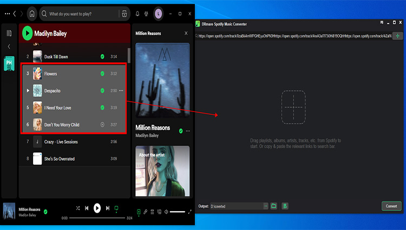Screen dimensions: 406x230
Task: Toggle saved checkmark for Flowers
Action: point(102,74)
